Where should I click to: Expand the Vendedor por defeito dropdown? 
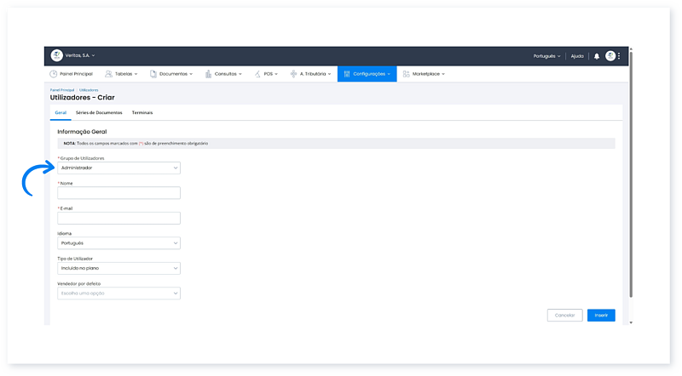[x=118, y=293]
